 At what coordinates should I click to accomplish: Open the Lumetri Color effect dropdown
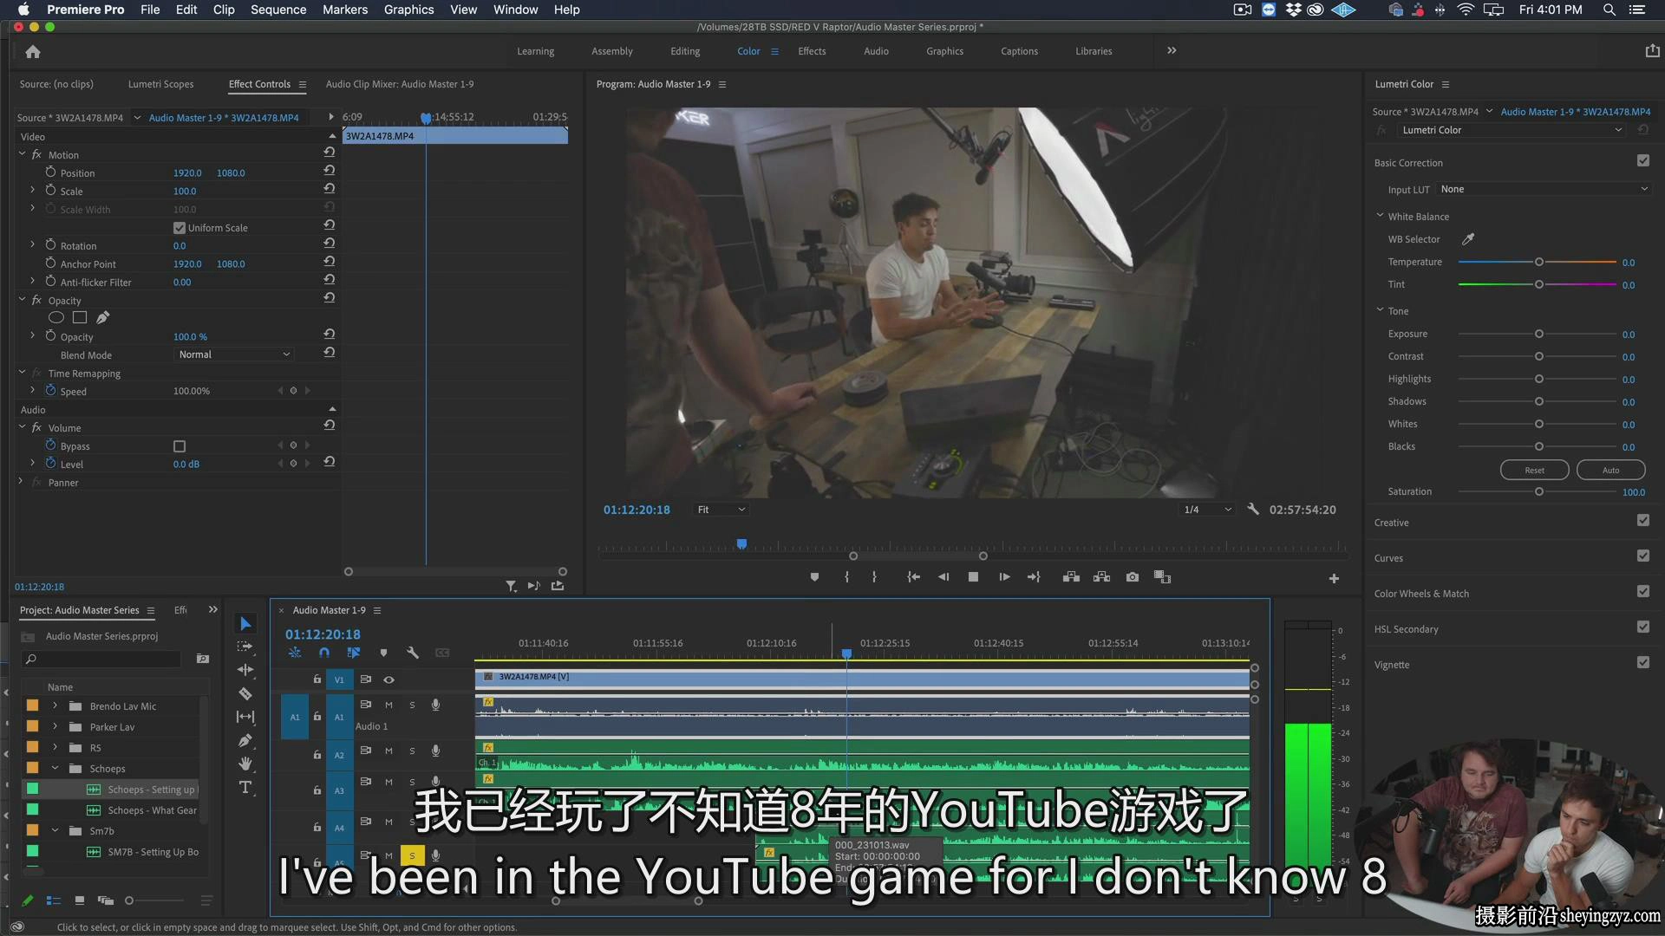pos(1510,130)
